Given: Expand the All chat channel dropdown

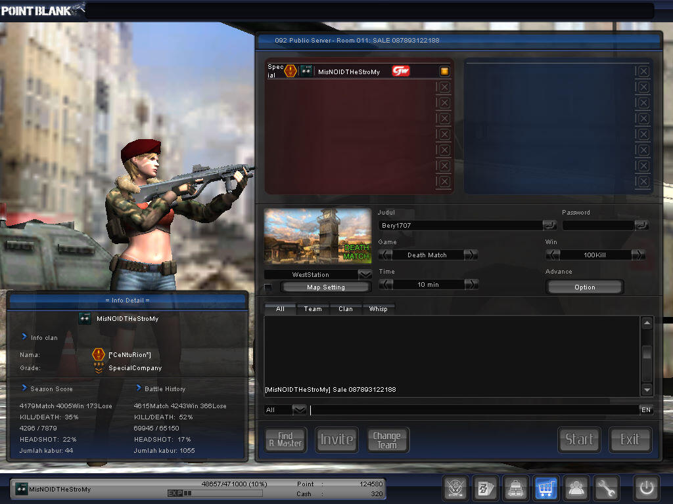Looking at the screenshot, I should 299,409.
